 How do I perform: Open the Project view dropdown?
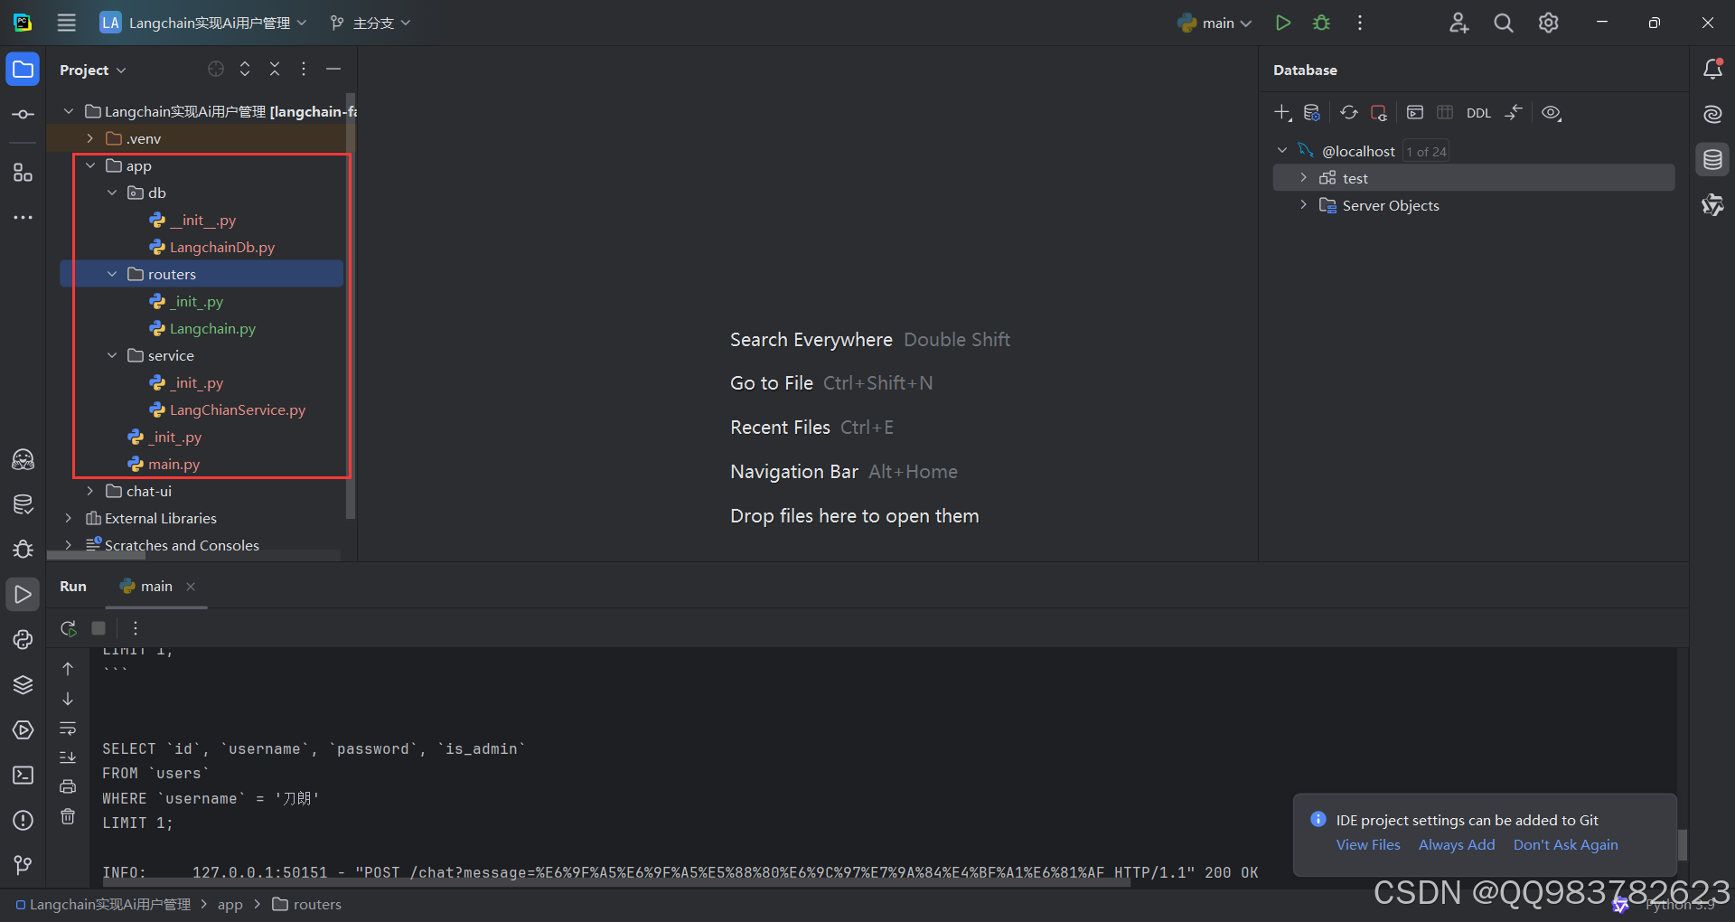[x=93, y=70]
